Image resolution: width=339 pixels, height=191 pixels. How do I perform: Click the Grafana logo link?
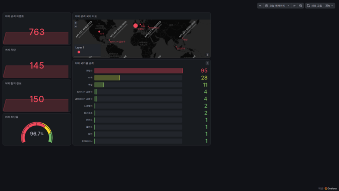click(331, 189)
